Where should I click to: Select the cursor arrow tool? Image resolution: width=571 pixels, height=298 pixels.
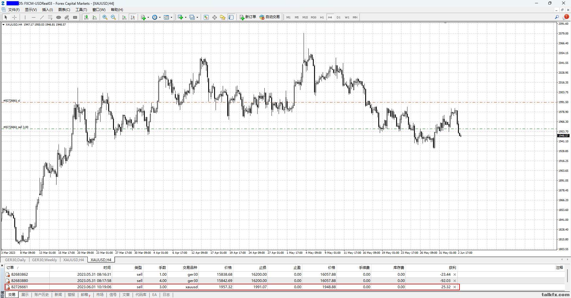point(6,17)
